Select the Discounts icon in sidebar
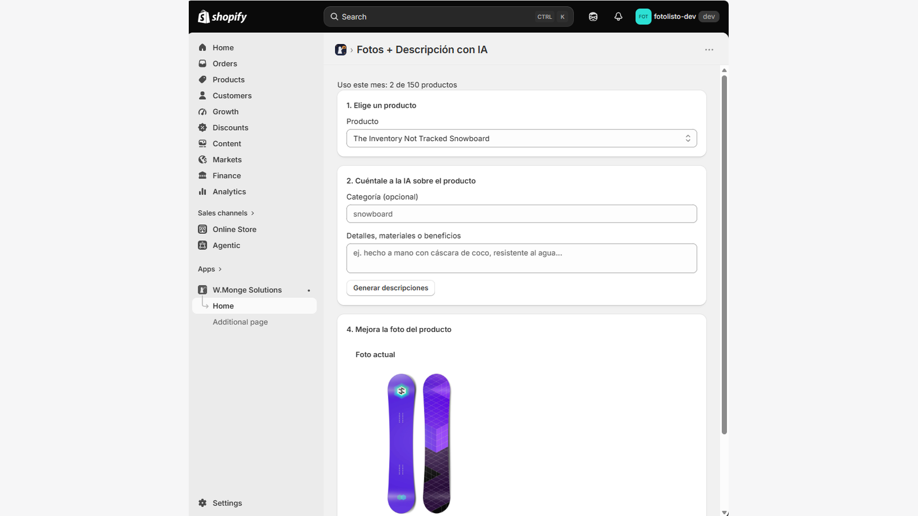 point(203,128)
